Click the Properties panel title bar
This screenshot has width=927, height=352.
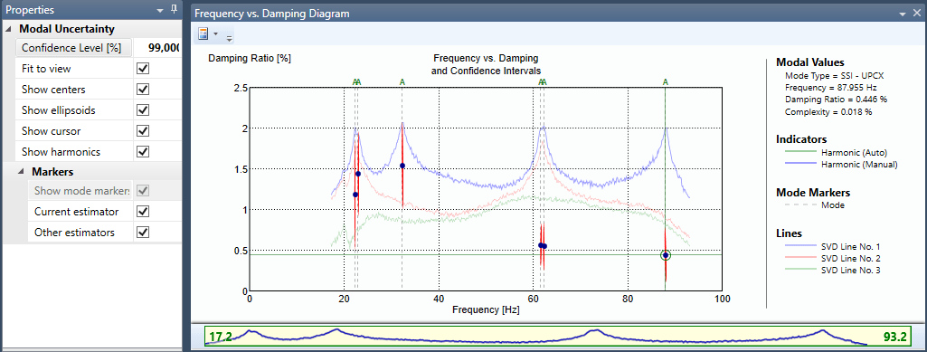[91, 10]
